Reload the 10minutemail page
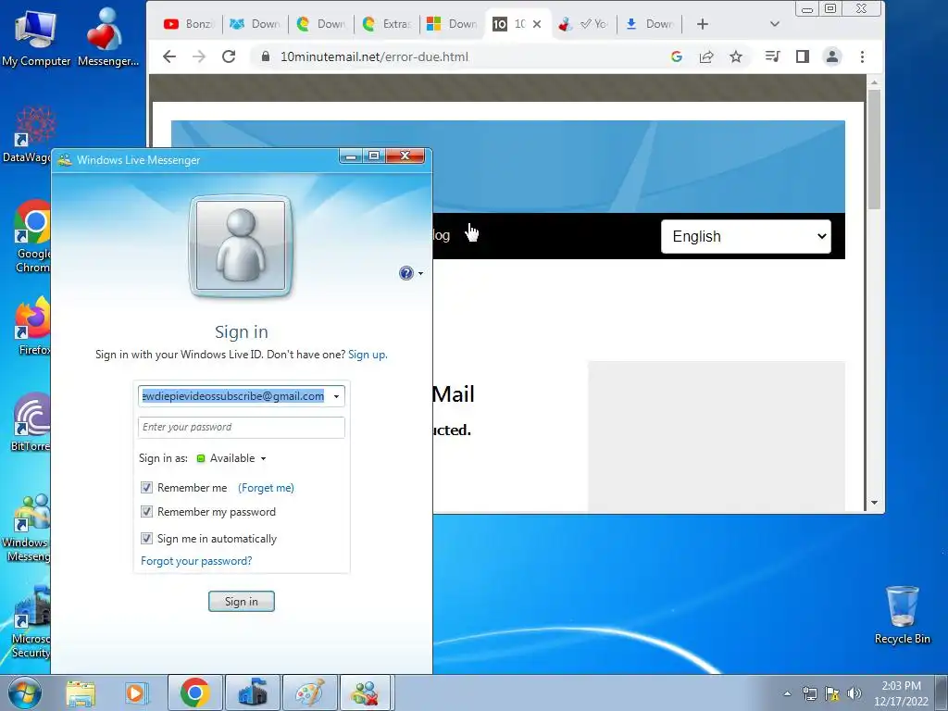Image resolution: width=948 pixels, height=711 pixels. point(229,56)
